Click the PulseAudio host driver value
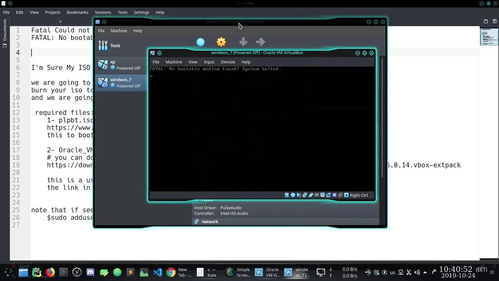The image size is (499, 281). coord(231,208)
